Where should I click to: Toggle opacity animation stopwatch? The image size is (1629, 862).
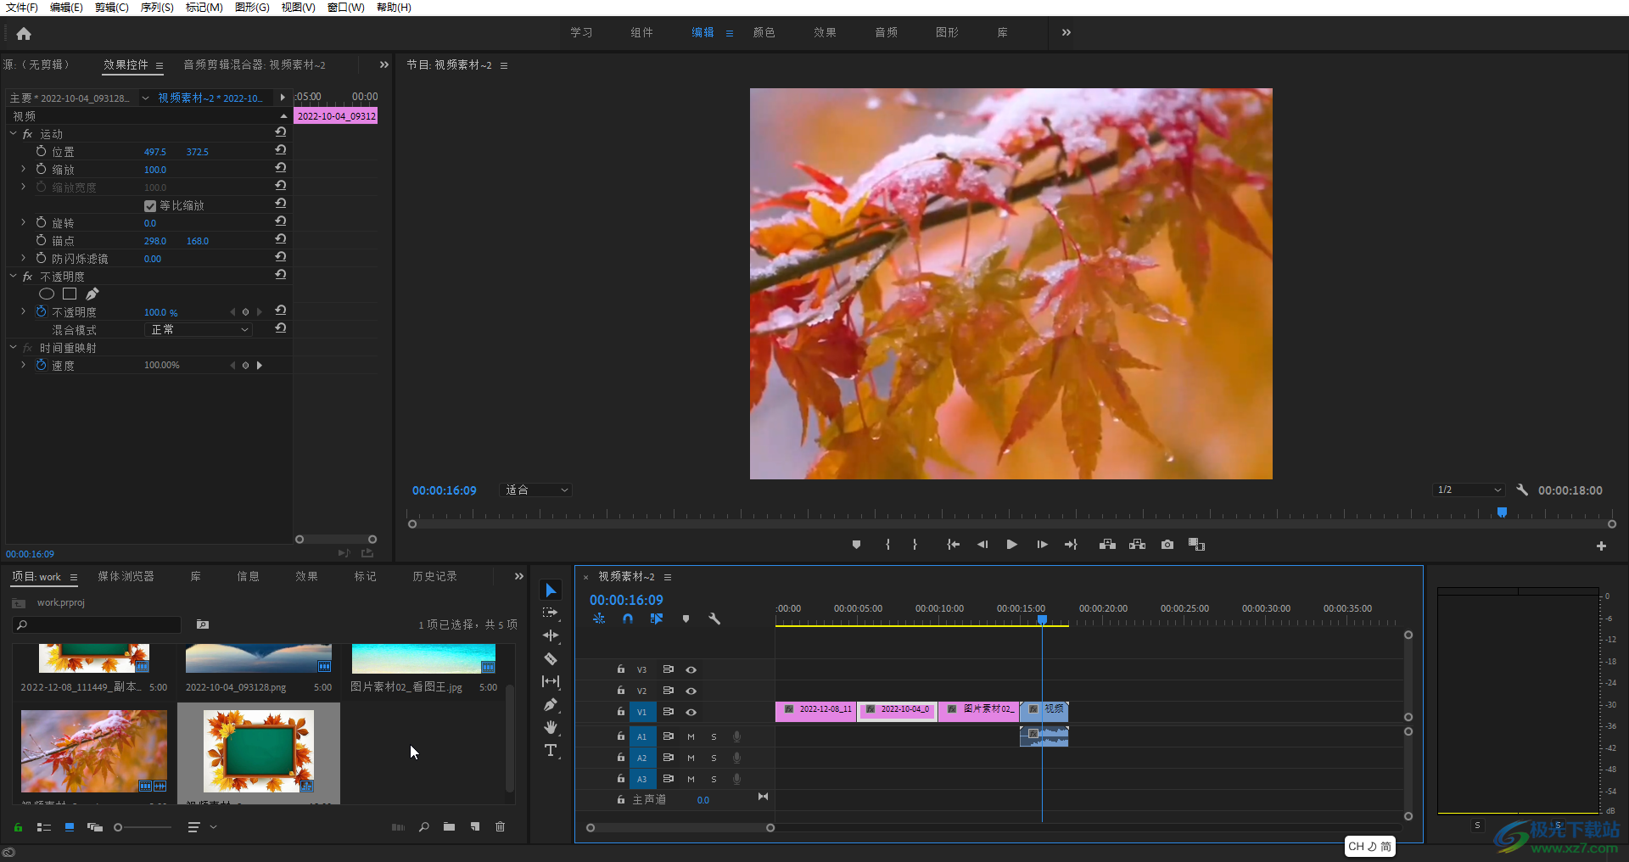41,312
